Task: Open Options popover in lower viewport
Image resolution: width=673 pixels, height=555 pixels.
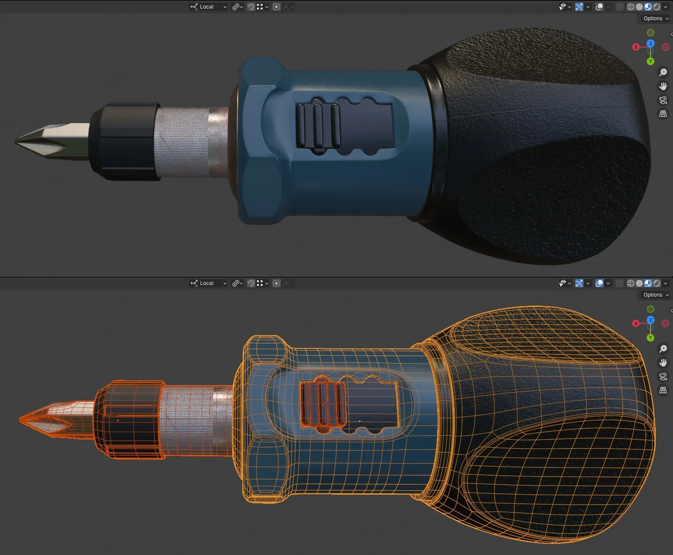Action: (x=656, y=295)
